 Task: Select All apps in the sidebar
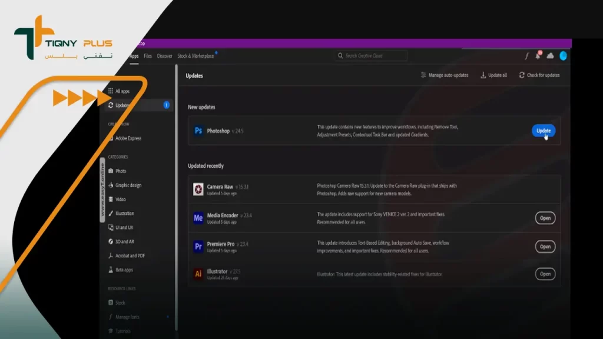pos(122,91)
